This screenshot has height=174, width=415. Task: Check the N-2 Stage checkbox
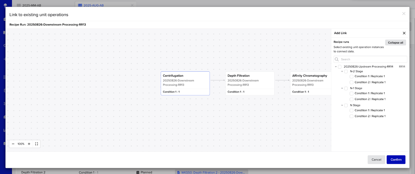coord(346,71)
